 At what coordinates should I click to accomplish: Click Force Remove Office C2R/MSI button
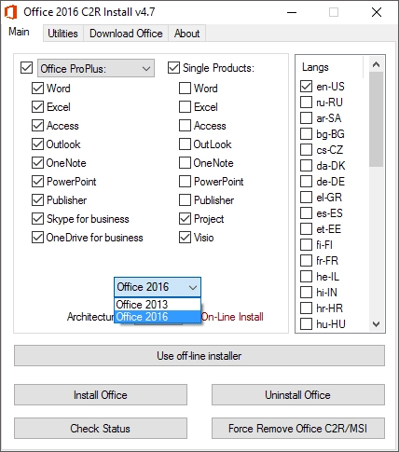pyautogui.click(x=298, y=429)
